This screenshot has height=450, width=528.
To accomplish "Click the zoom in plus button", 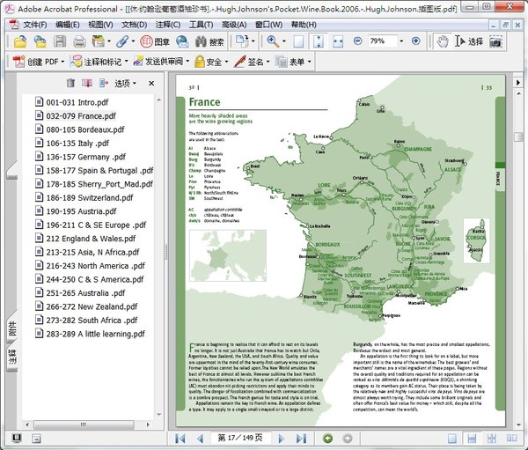I will tap(415, 41).
